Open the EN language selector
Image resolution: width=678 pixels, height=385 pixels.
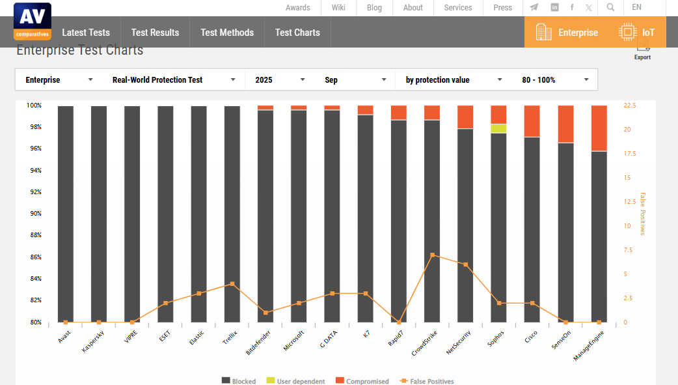636,7
